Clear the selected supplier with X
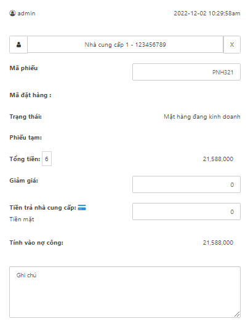Viewport: 248px width, 324px height. pyautogui.click(x=232, y=45)
